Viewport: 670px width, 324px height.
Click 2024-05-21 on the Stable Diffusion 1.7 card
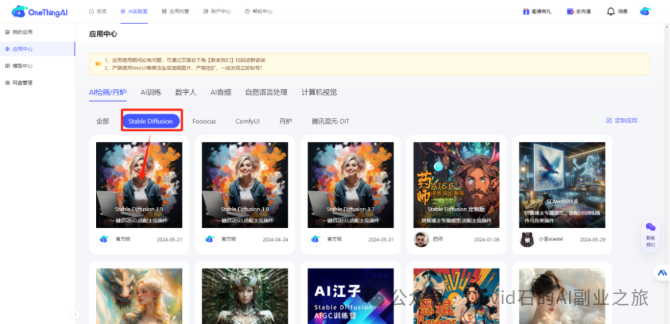point(381,240)
